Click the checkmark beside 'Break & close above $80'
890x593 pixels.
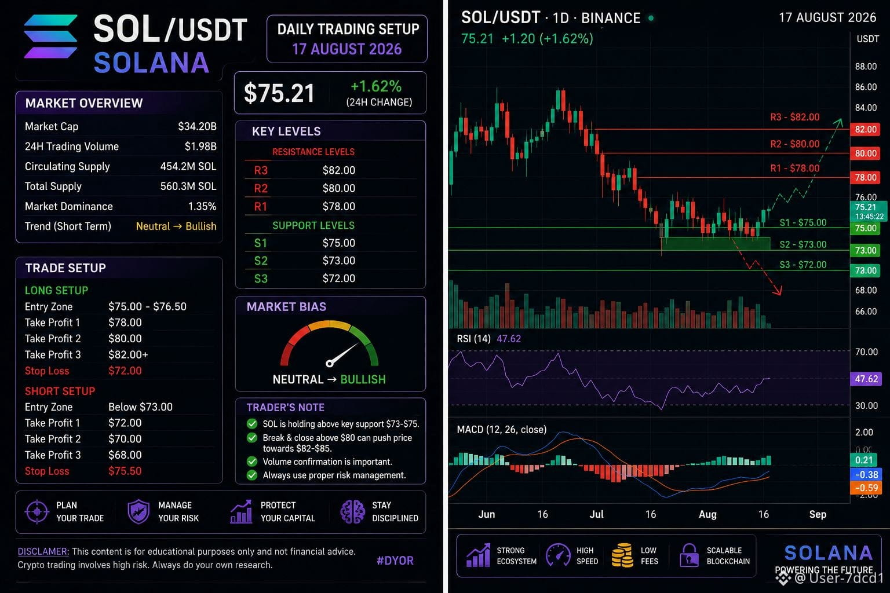pyautogui.click(x=252, y=438)
